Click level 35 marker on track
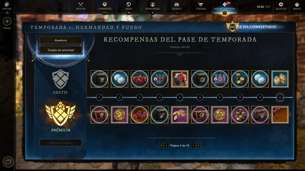This screenshot has height=171, width=305. (180, 97)
